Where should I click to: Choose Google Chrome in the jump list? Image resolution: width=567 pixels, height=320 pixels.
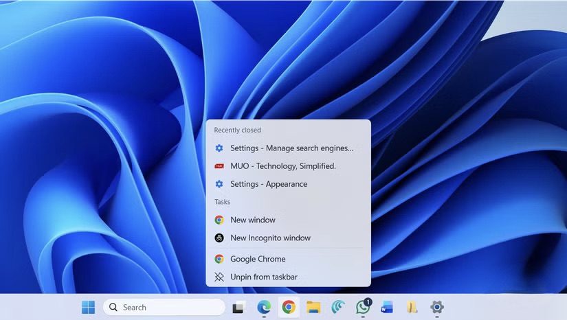point(288,259)
